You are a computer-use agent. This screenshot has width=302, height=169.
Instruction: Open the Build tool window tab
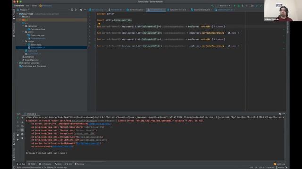[58, 164]
